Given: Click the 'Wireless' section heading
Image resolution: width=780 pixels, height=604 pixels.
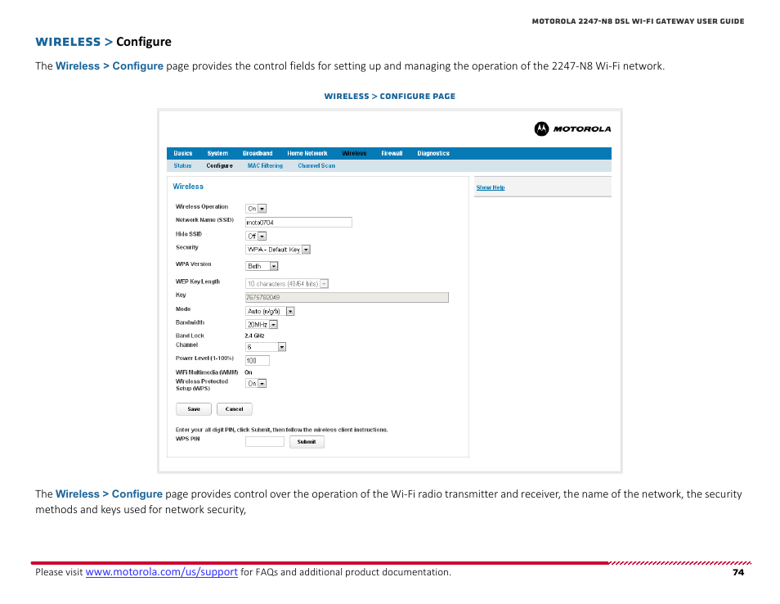Looking at the screenshot, I should (188, 187).
